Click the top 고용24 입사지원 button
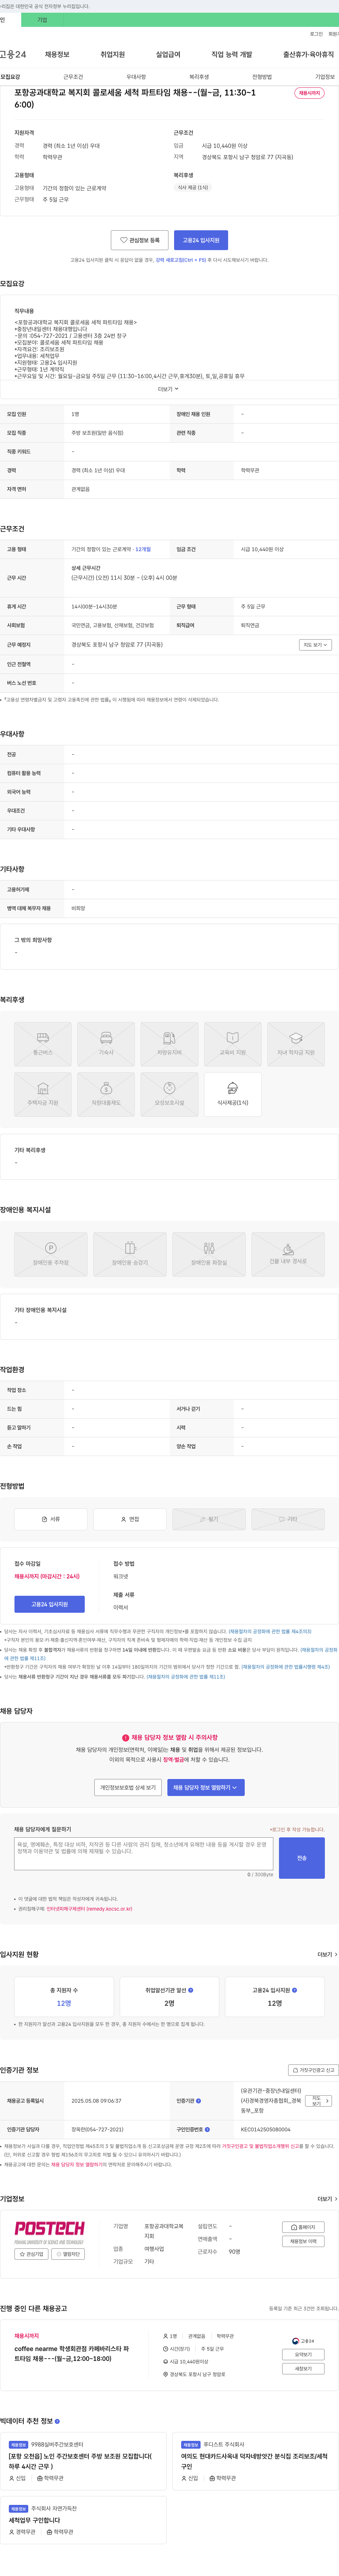This screenshot has width=339, height=2576. tap(201, 240)
